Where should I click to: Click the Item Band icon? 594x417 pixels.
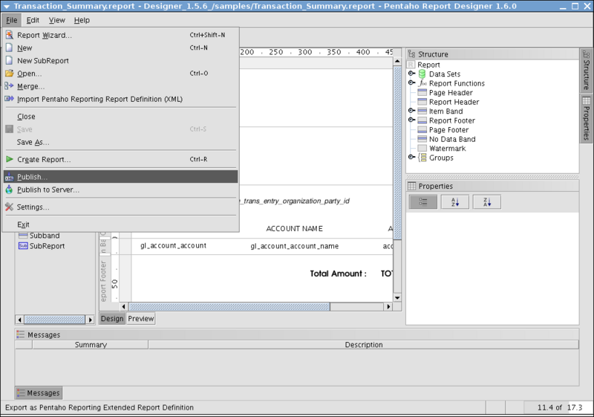[422, 111]
